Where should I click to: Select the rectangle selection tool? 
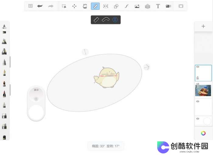(x=64, y=6)
